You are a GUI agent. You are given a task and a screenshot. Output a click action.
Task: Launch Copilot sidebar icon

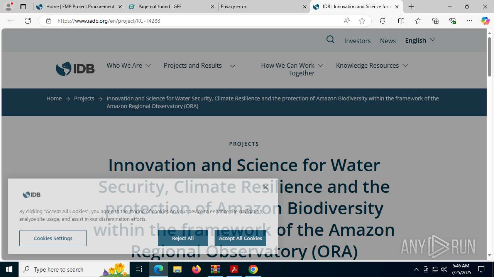pos(485,21)
